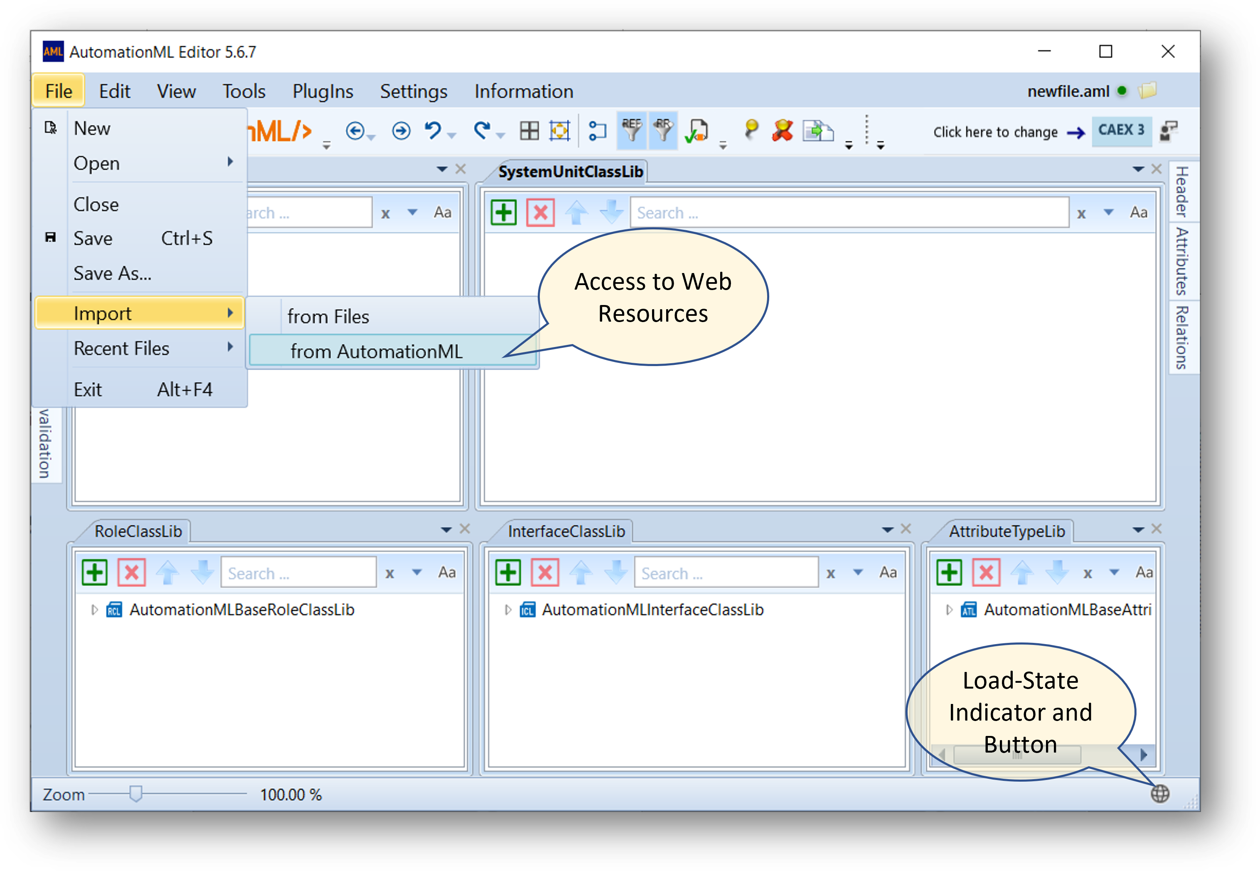Viewport: 1260px width, 871px height.
Task: Click the yellow pin marker icon
Action: click(x=751, y=131)
